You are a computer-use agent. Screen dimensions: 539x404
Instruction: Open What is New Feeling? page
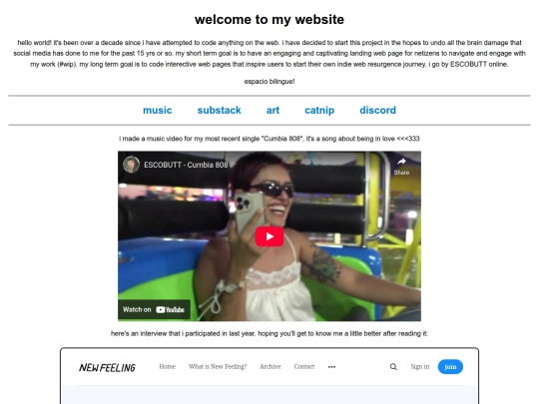(218, 366)
